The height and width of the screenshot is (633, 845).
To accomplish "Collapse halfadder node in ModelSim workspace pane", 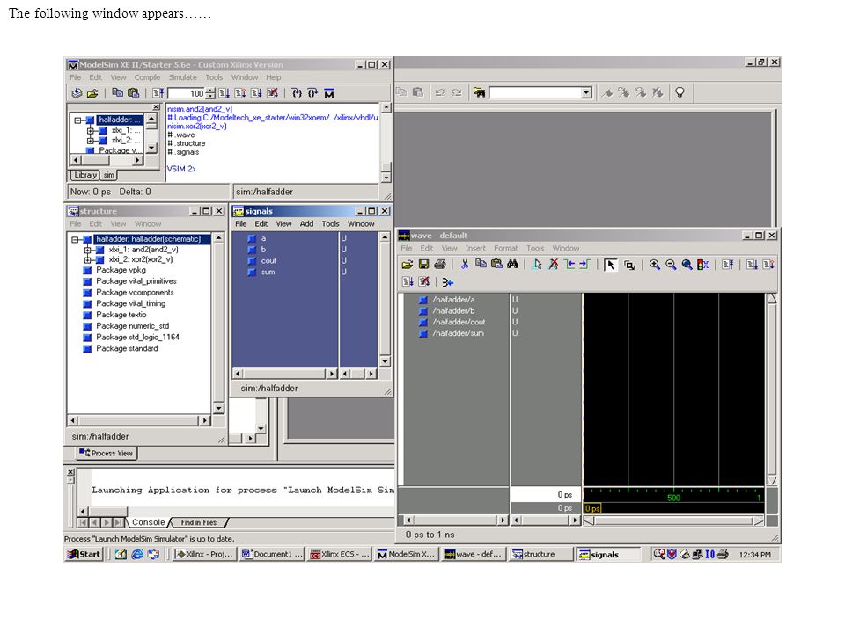I will [78, 120].
